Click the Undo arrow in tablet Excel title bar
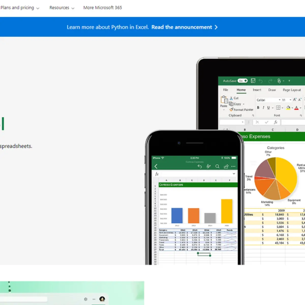Image resolution: width=305 pixels, height=305 pixels. pyautogui.click(x=261, y=81)
